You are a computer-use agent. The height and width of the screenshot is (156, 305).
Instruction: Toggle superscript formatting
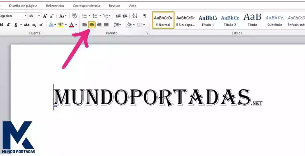point(41,25)
